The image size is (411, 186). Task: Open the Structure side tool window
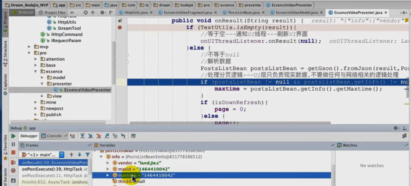(x=5, y=53)
